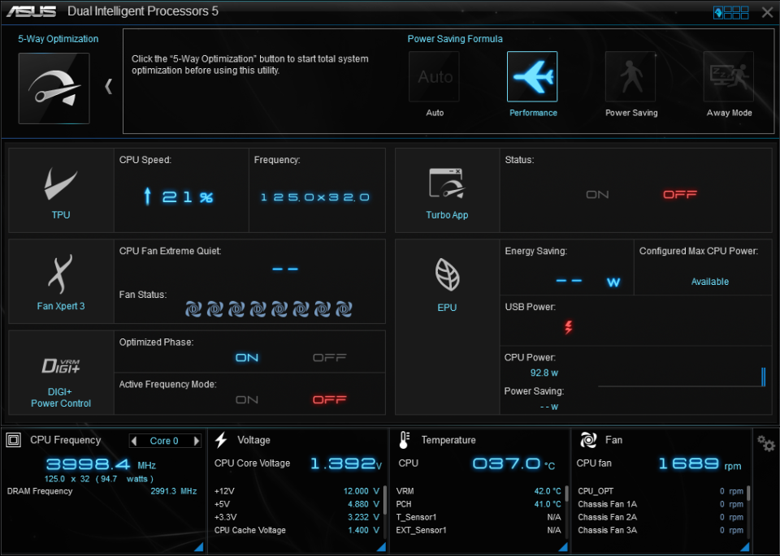The width and height of the screenshot is (780, 556).
Task: Switch view via top-right grid icon
Action: (730, 12)
